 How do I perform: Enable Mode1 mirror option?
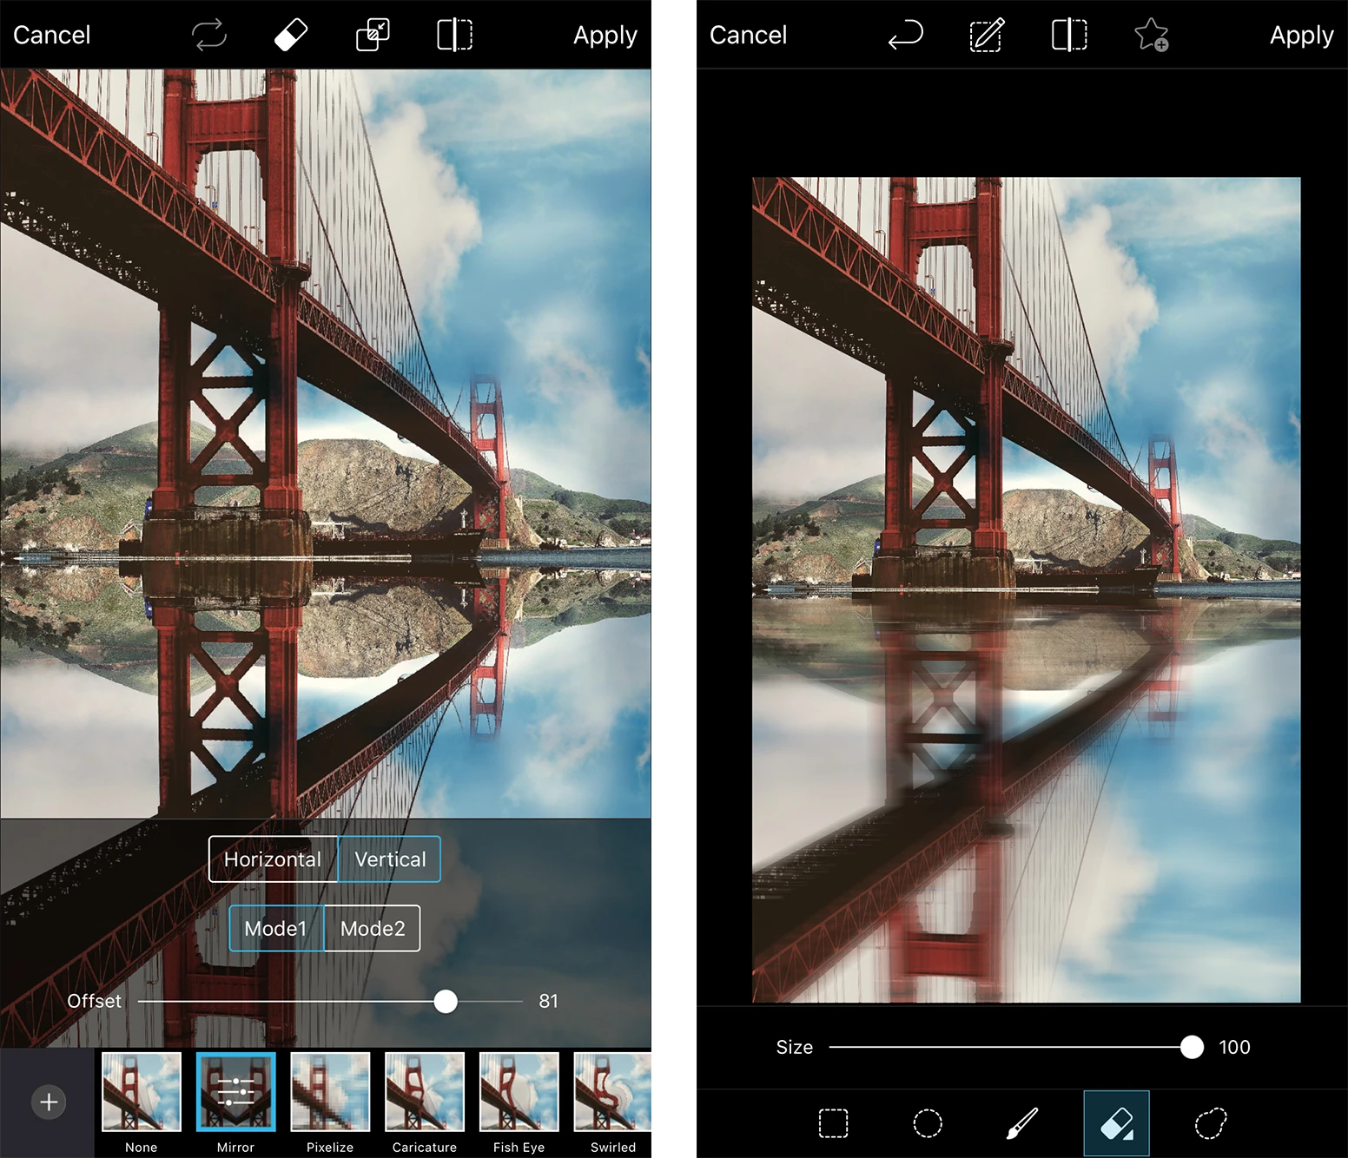click(x=275, y=928)
